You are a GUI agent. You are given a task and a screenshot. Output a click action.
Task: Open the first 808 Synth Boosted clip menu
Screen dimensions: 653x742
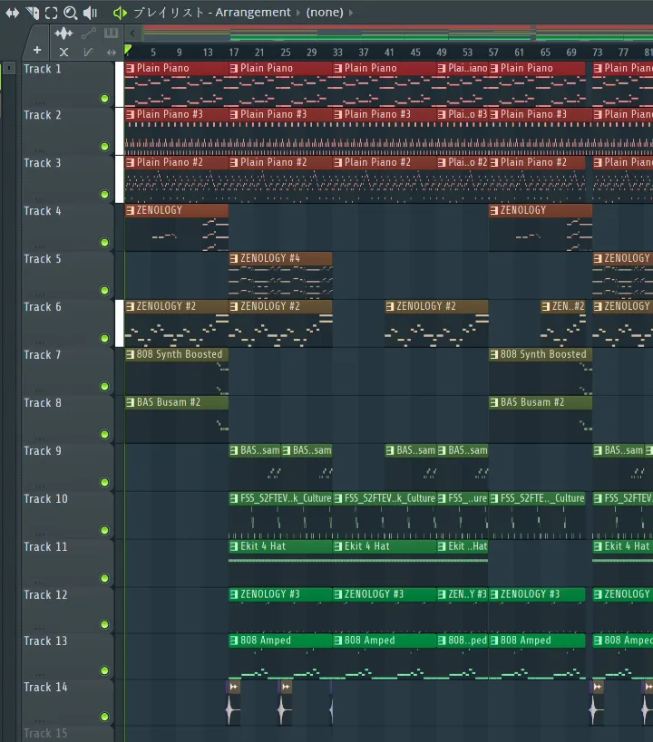[x=130, y=354]
